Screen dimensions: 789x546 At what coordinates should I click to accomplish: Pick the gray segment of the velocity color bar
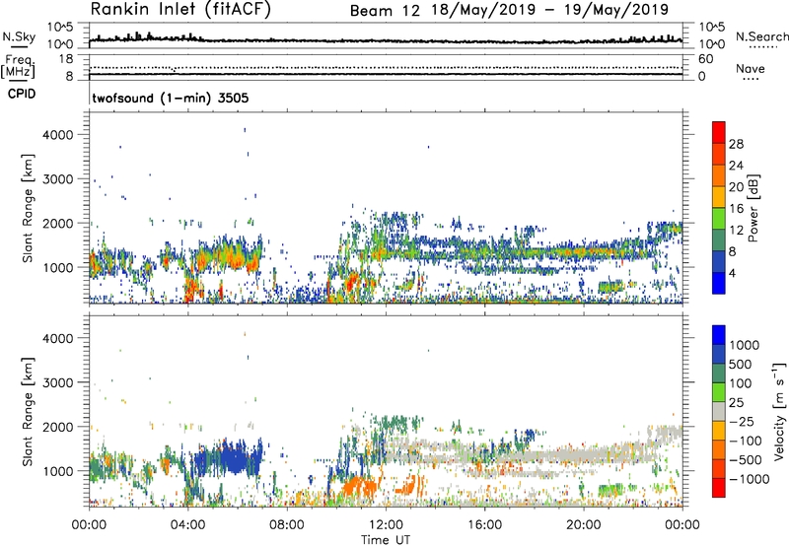719,412
